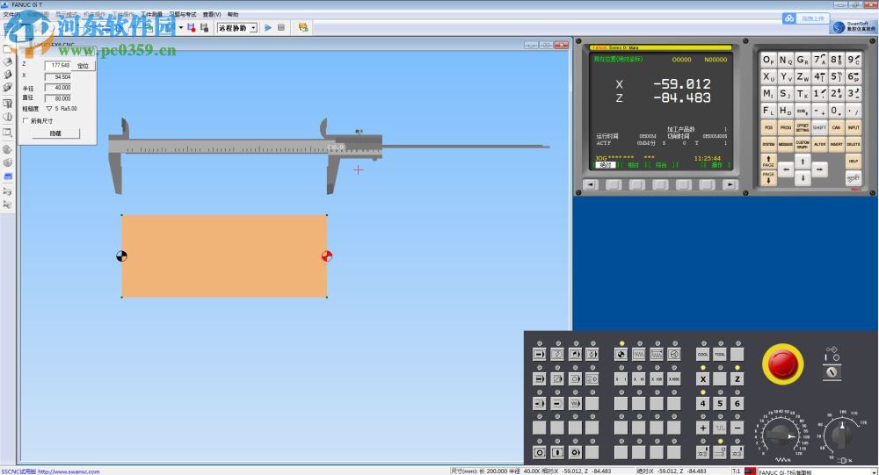Click the RESET key
The width and height of the screenshot is (879, 475).
[x=854, y=178]
